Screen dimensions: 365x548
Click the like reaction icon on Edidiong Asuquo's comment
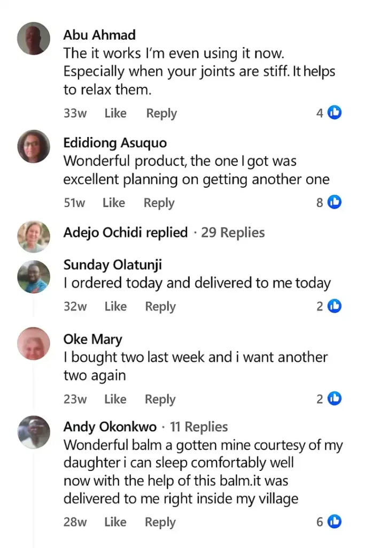click(335, 202)
